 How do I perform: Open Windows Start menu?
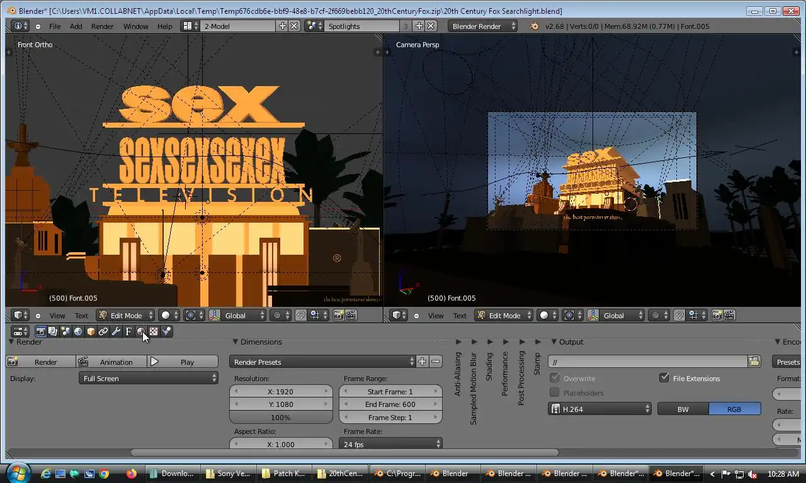click(17, 473)
